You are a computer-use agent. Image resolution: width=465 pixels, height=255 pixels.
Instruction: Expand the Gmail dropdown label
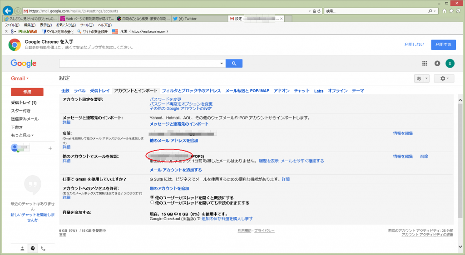(20, 78)
